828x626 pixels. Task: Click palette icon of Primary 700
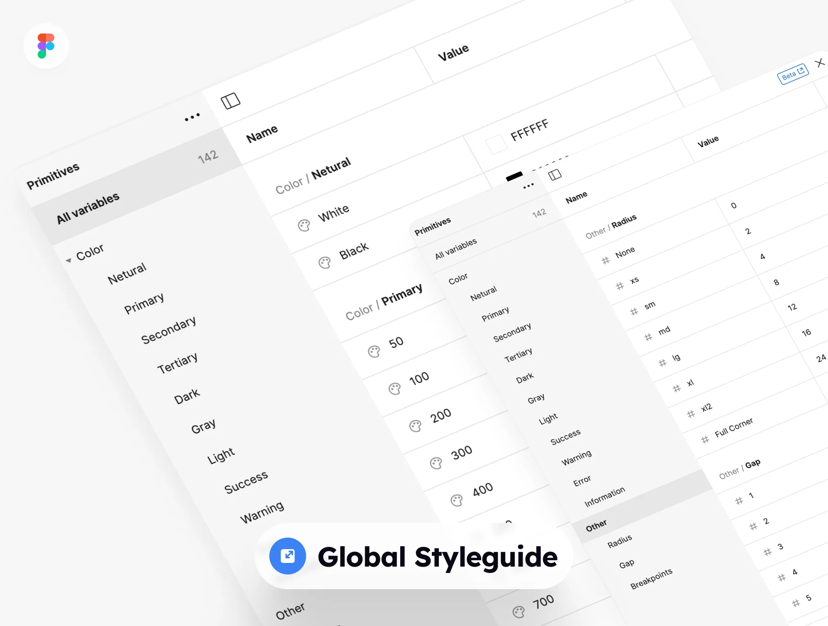coord(518,612)
